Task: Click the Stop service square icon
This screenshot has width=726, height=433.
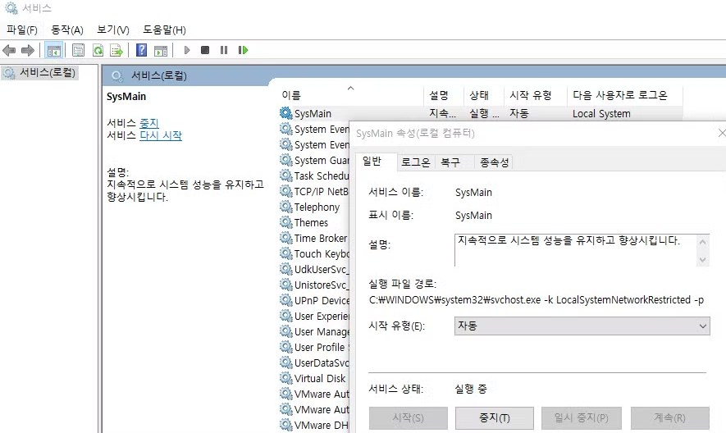Action: [x=205, y=50]
